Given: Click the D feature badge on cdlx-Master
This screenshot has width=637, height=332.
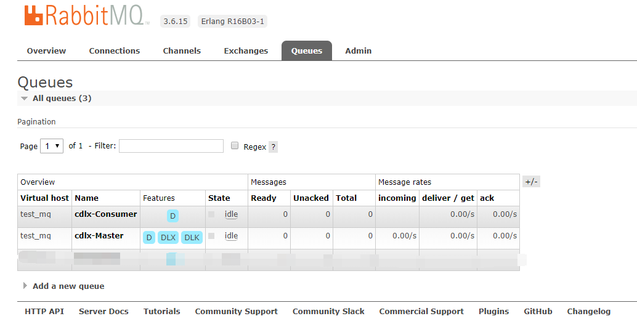Looking at the screenshot, I should click(149, 237).
